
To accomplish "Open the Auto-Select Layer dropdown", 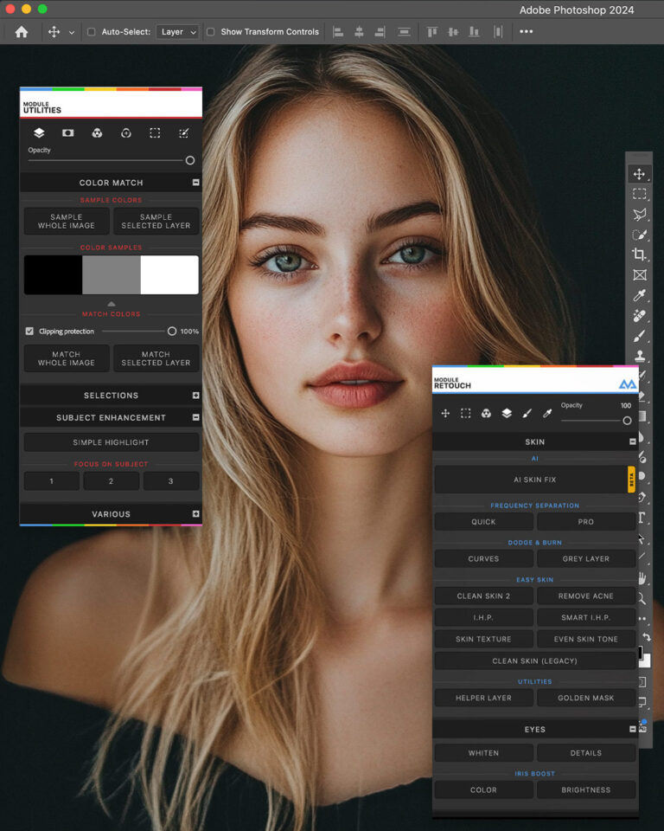I will point(177,32).
